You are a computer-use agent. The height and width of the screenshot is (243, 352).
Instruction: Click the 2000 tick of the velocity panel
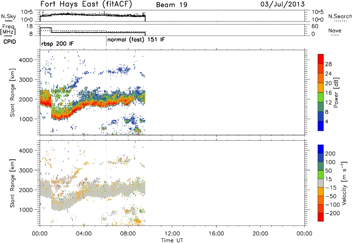pos(26,190)
